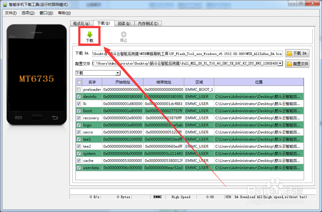Uncheck the tee2 partition checkbox
Viewport: 322px width, 212px height.
point(79,146)
